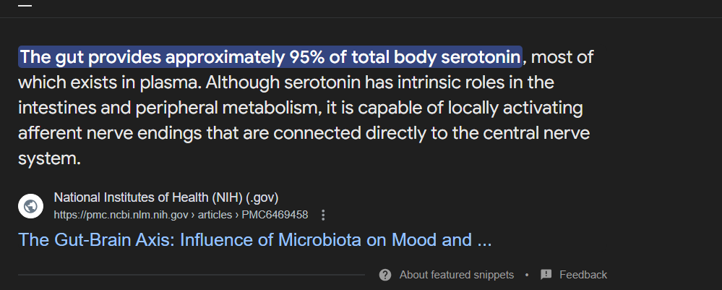Click the articles breadcrumb segment
This screenshot has height=290, width=722.
pos(215,215)
